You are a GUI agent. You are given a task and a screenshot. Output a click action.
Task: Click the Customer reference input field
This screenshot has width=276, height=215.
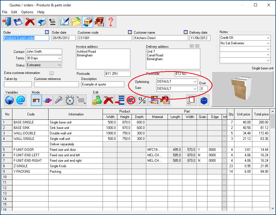pos(56,84)
